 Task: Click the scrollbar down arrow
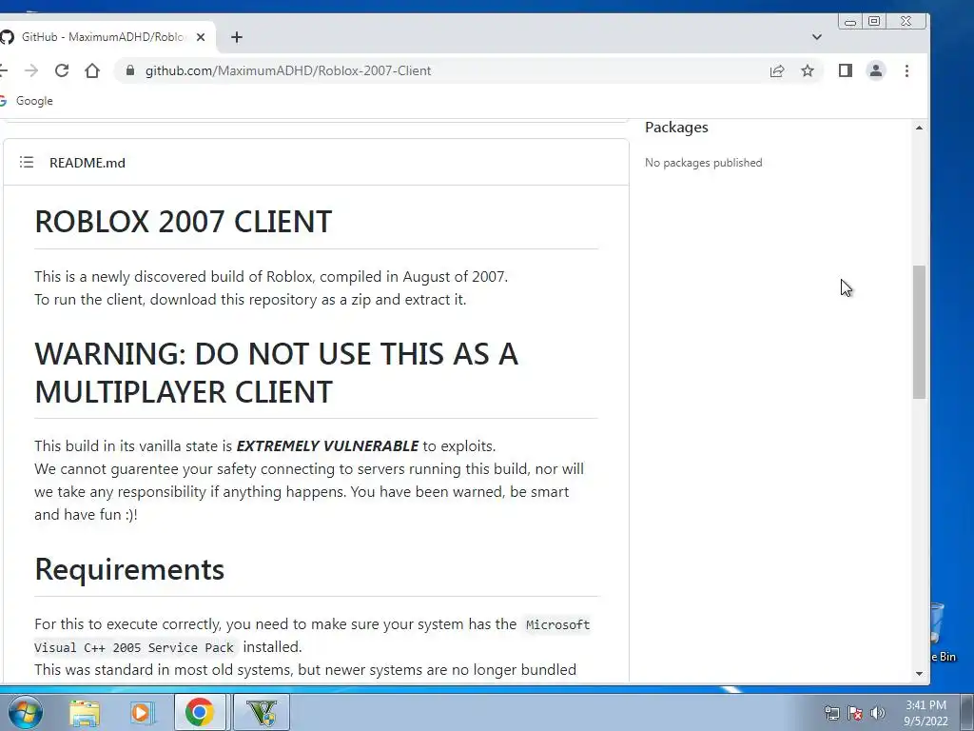[x=920, y=674]
